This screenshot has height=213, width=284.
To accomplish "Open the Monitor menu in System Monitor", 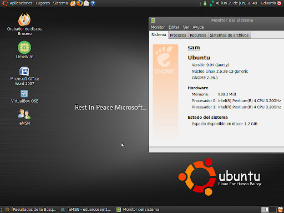I will 158,27.
